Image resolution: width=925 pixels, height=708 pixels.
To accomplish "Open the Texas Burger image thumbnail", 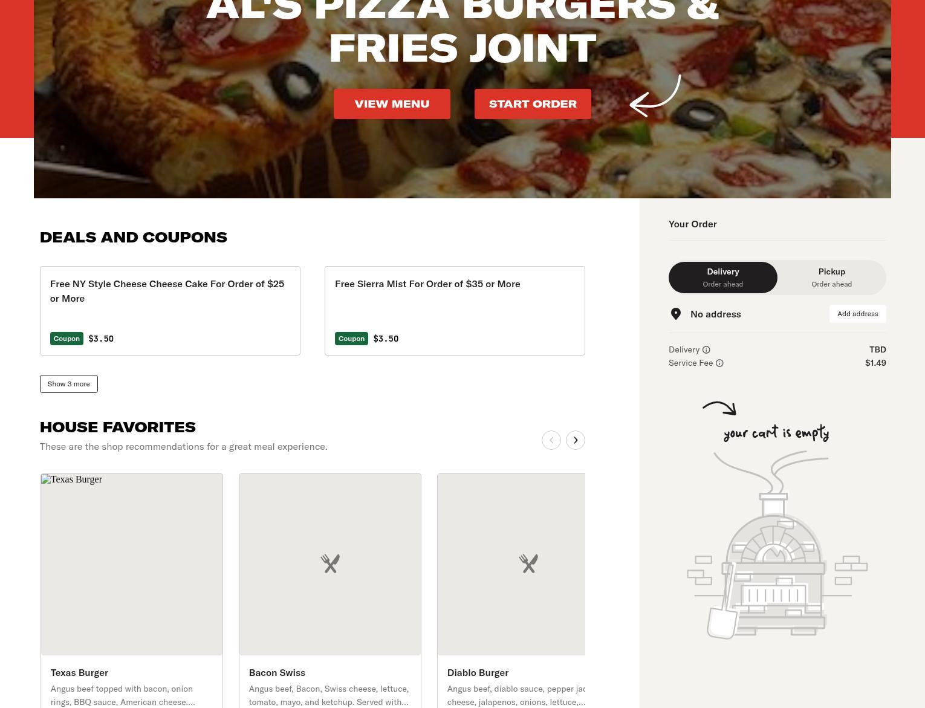I will [132, 564].
